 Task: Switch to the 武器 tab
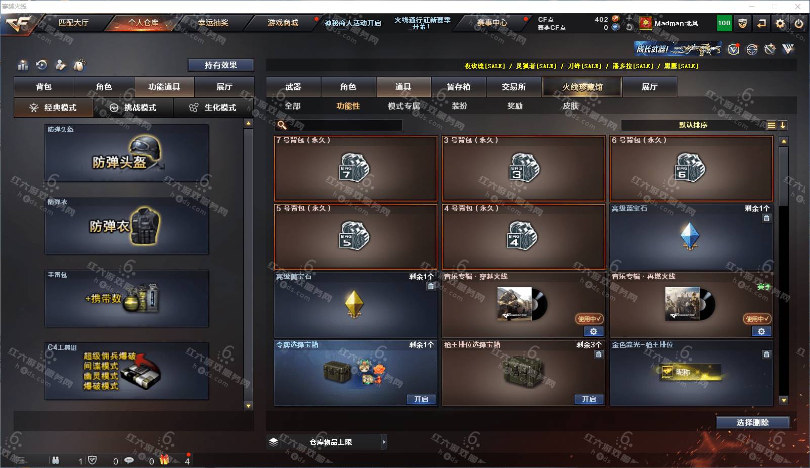293,87
